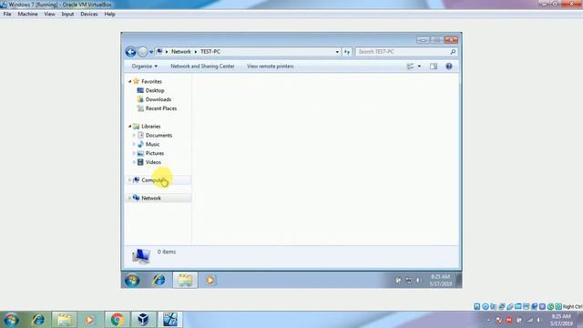Open Explorer help icon

(449, 67)
